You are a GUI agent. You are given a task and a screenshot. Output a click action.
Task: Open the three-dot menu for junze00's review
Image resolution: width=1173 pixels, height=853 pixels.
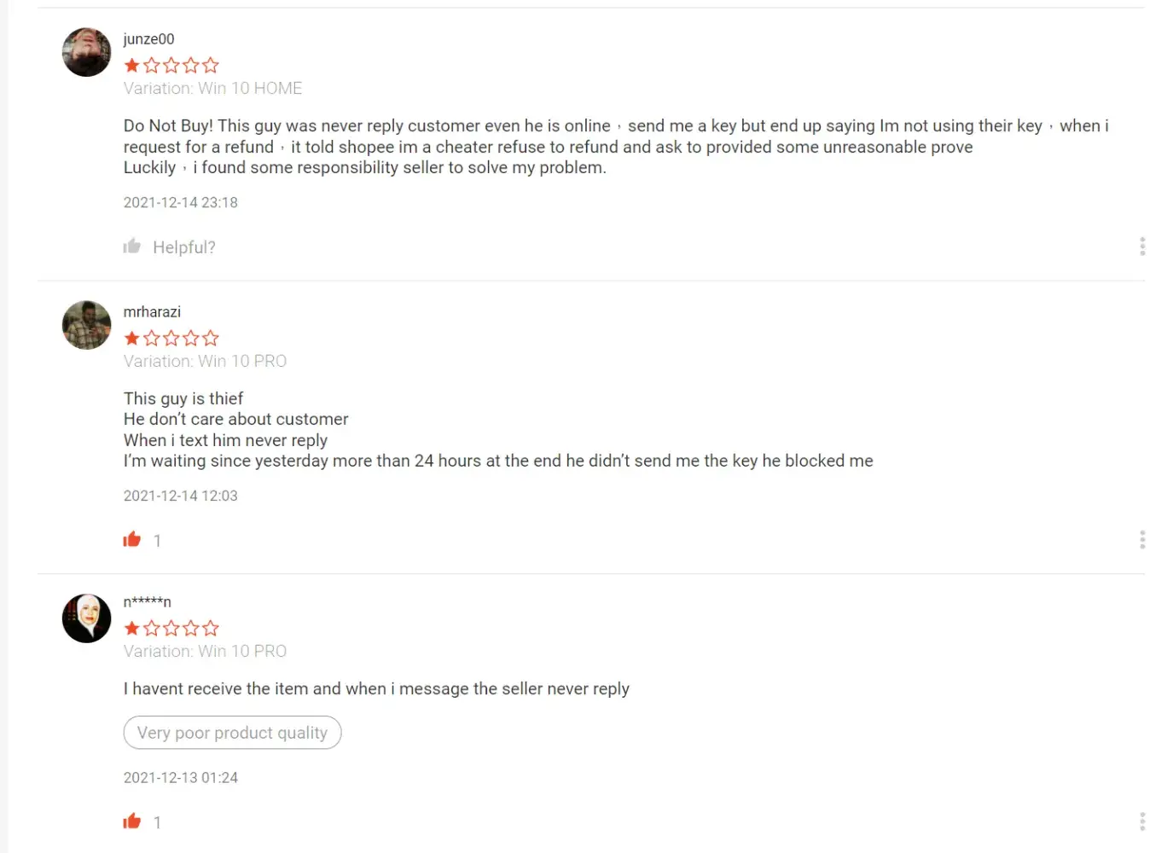tap(1142, 247)
